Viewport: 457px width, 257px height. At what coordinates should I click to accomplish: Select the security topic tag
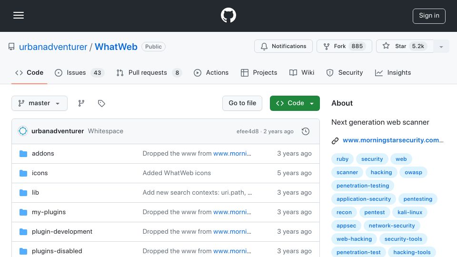(x=372, y=159)
